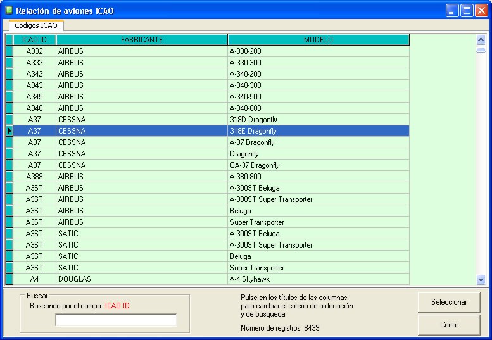This screenshot has width=492, height=340.
Task: Select the A-330-300 model cell
Action: pyautogui.click(x=319, y=63)
